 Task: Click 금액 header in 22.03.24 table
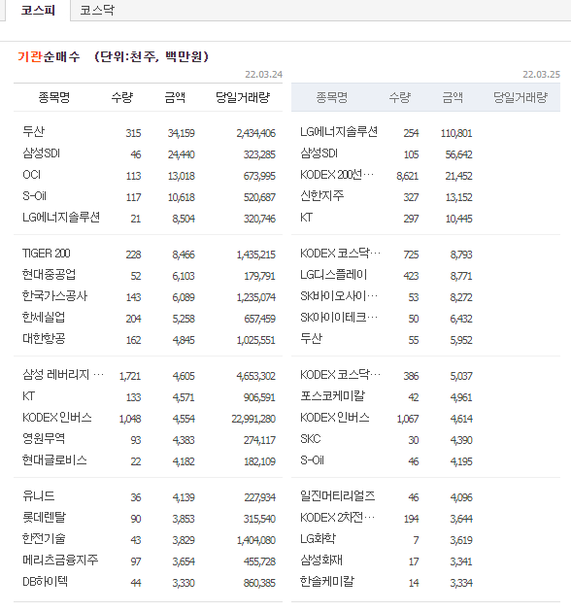(x=175, y=97)
